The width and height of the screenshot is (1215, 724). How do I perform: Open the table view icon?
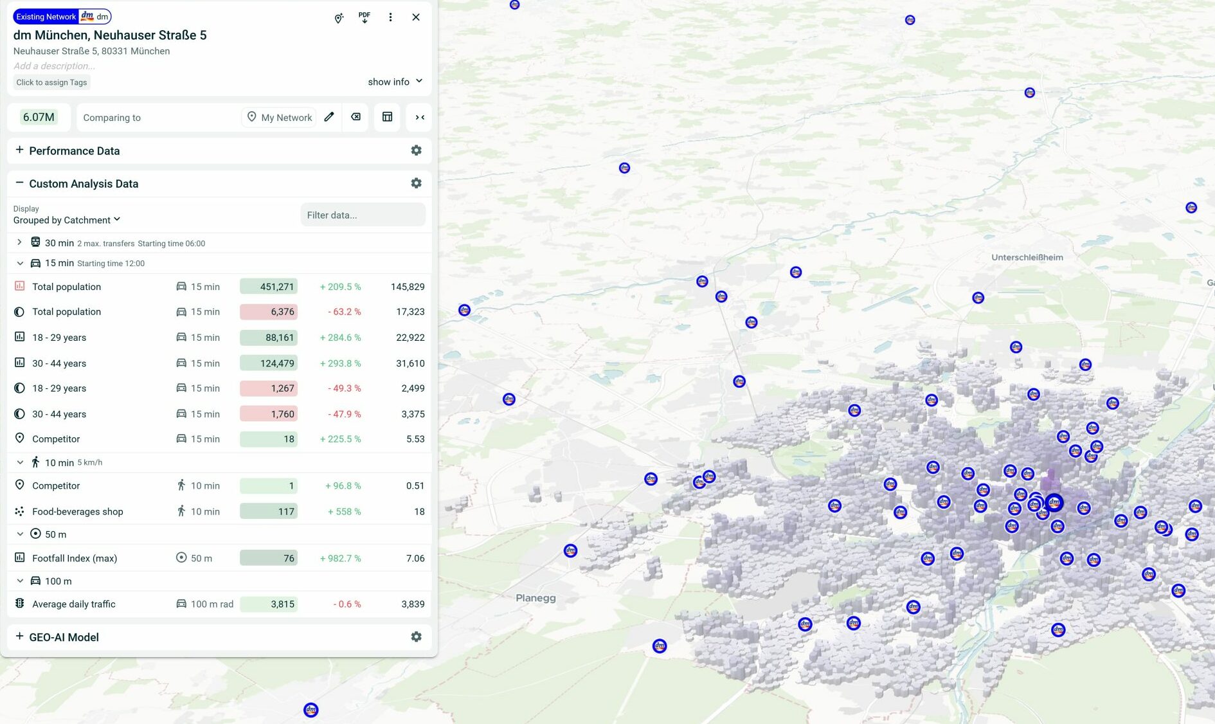387,117
